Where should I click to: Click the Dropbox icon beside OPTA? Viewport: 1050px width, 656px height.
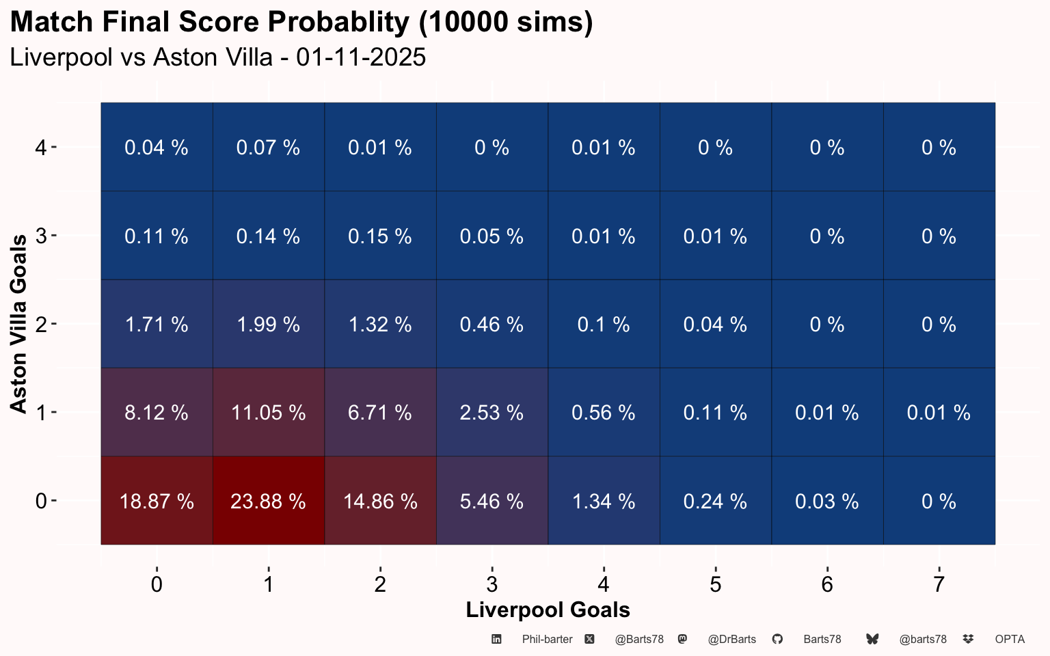[x=968, y=639]
